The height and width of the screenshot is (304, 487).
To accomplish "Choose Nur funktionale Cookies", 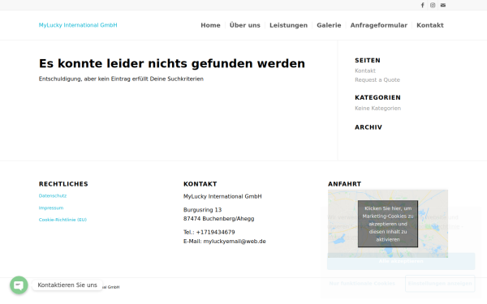I will click(x=362, y=284).
